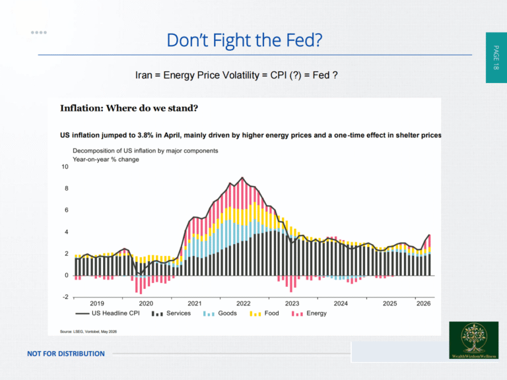
Task: Click the peak of the 2022 CPI line
Action: click(242, 177)
